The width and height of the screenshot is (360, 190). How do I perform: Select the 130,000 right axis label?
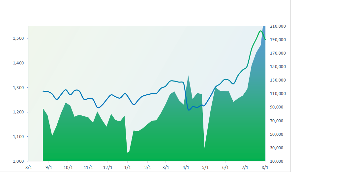pos(278,80)
